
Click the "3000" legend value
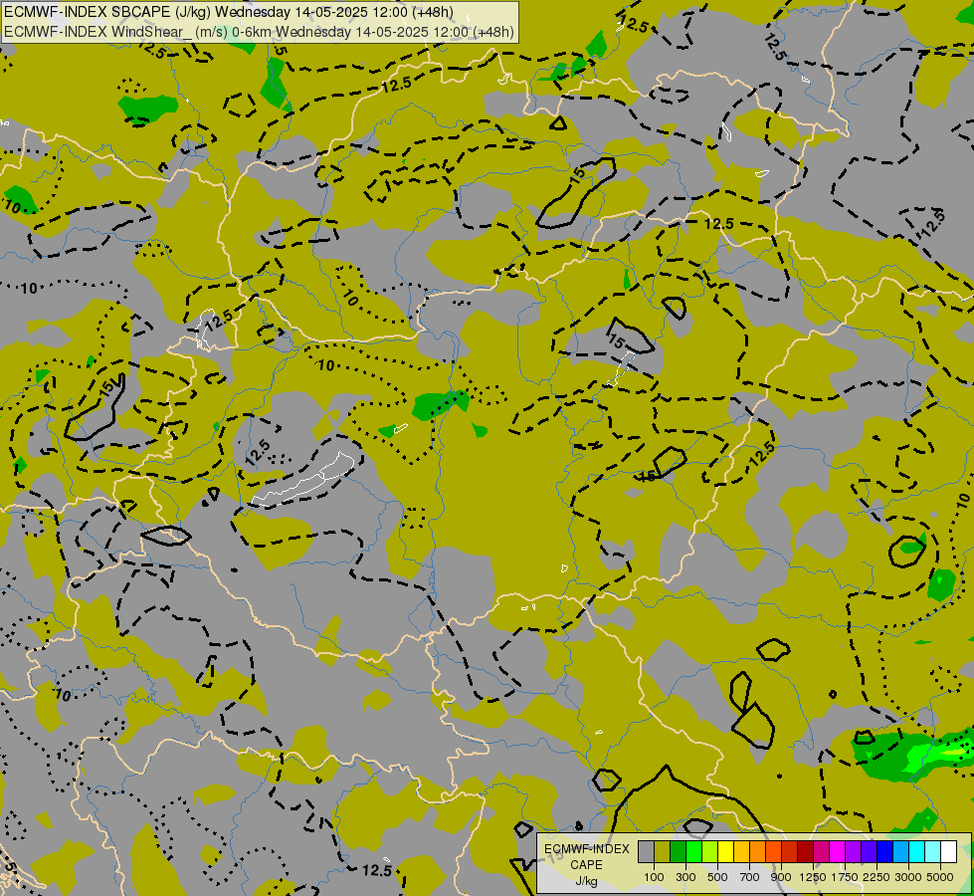[908, 877]
